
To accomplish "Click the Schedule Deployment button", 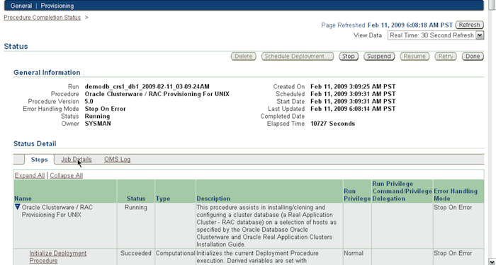I will pos(298,56).
